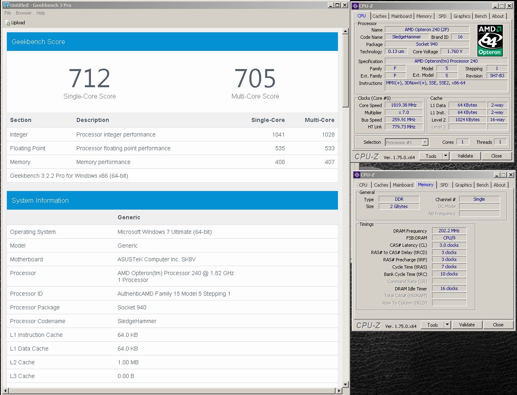Click the DRAM Frequency 202.2 MHz field

point(449,231)
